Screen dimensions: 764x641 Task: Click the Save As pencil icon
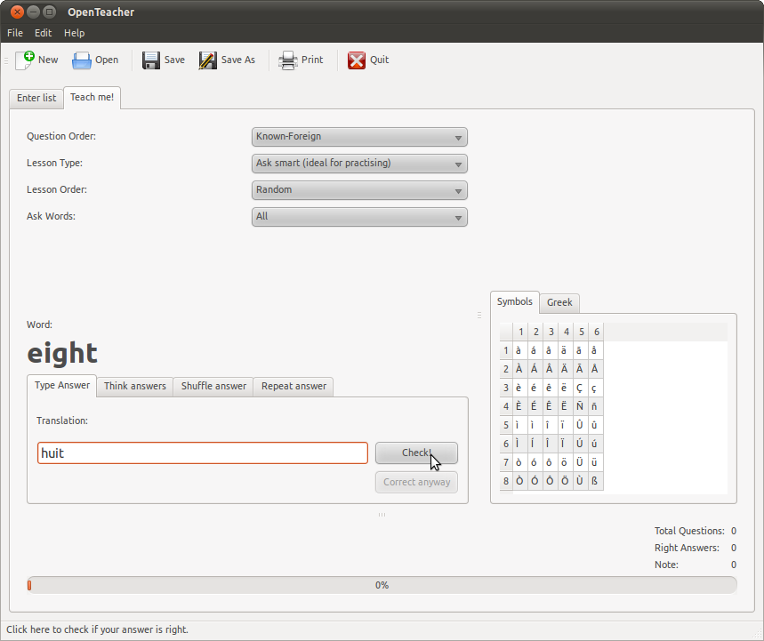[x=208, y=60]
